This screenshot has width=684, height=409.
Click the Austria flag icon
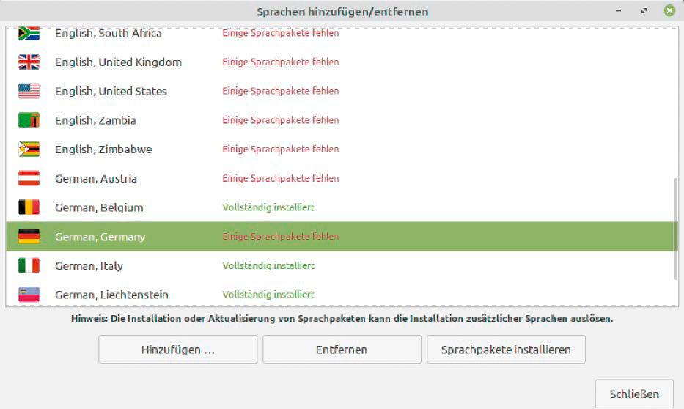click(x=29, y=178)
